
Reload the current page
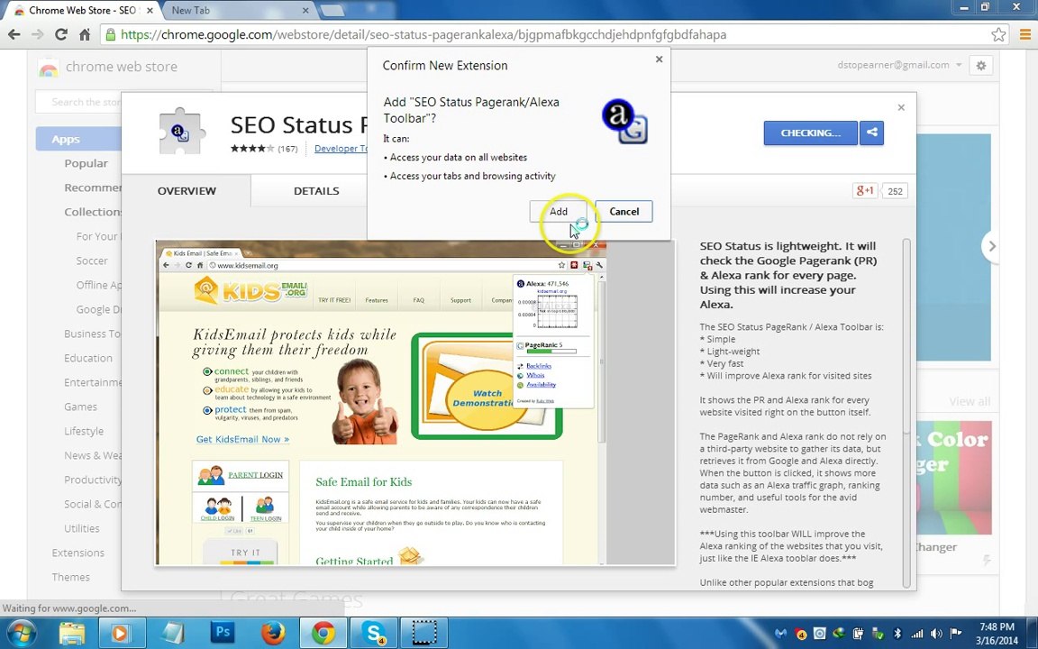click(x=61, y=34)
